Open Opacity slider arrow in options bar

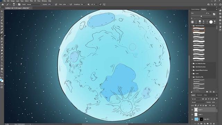pos(53,5)
